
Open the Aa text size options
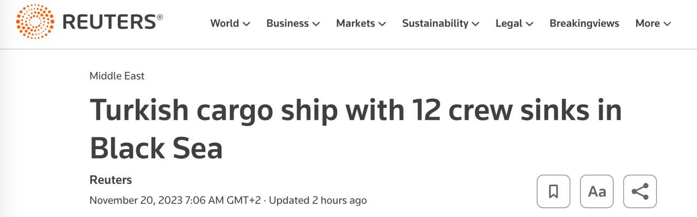[x=597, y=192]
